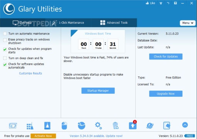Expand the bottom toolbar with up-arrow circle
Image resolution: width=197 pixels, height=139 pixels.
click(185, 125)
